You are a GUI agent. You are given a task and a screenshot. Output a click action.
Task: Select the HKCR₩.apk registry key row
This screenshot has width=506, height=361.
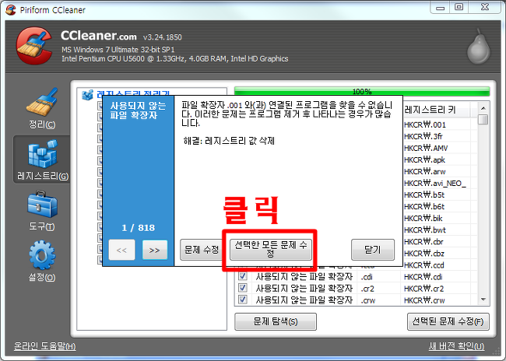424,159
